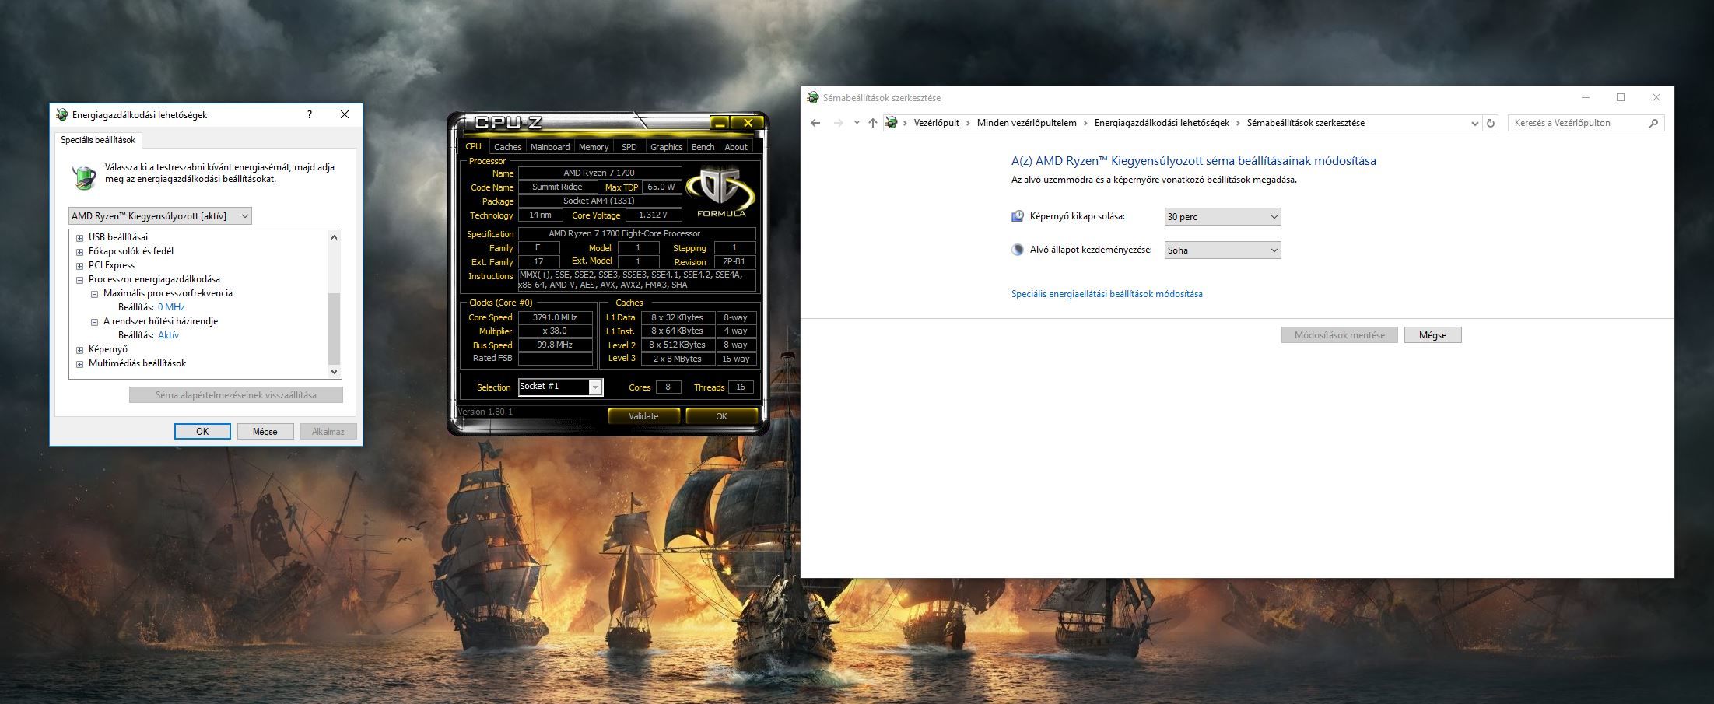Click the tree scroll up arrow
The width and height of the screenshot is (1714, 704).
[335, 236]
